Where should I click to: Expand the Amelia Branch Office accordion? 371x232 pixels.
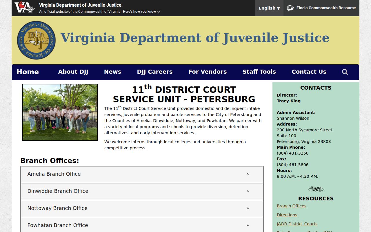[x=142, y=174]
